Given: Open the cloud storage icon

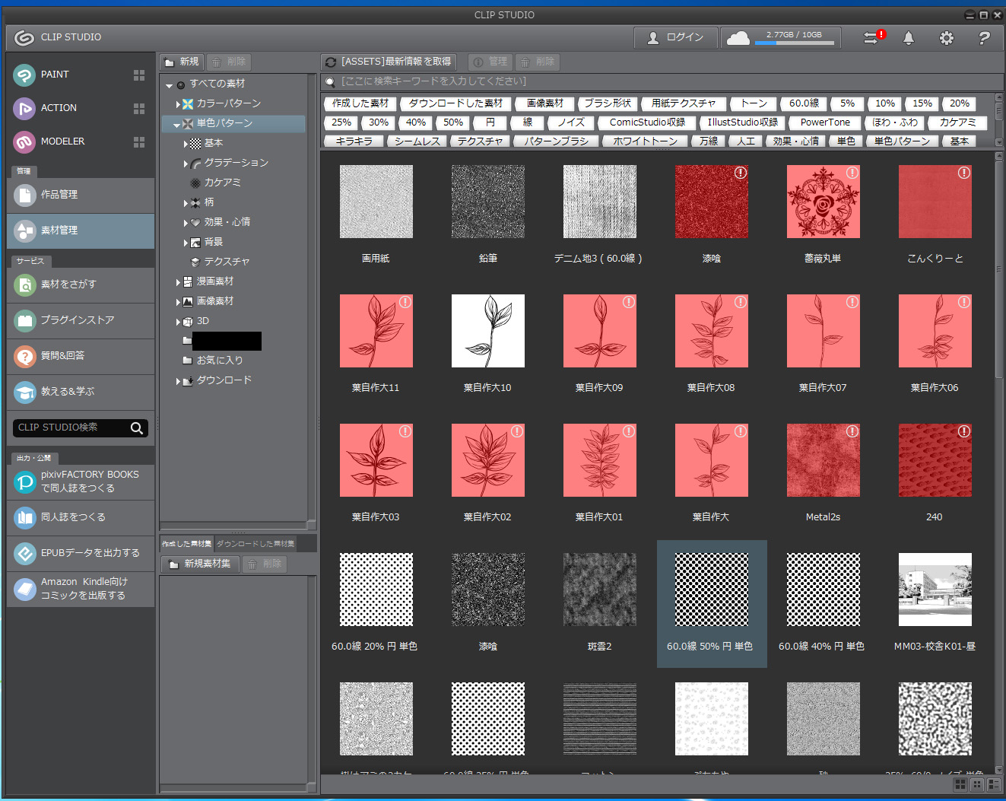Looking at the screenshot, I should (738, 38).
